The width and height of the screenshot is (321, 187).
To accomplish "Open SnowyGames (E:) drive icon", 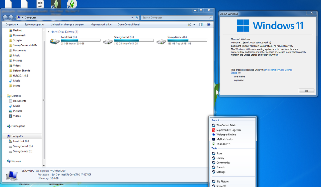I will click(x=161, y=42).
